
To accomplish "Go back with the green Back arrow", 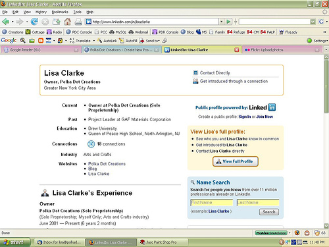I will click(5, 22).
